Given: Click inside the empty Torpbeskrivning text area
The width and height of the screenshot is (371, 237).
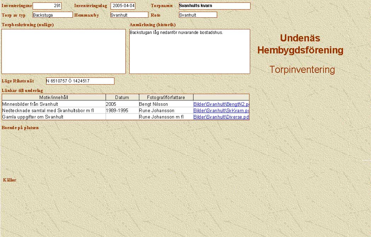Looking at the screenshot, I should [64, 51].
